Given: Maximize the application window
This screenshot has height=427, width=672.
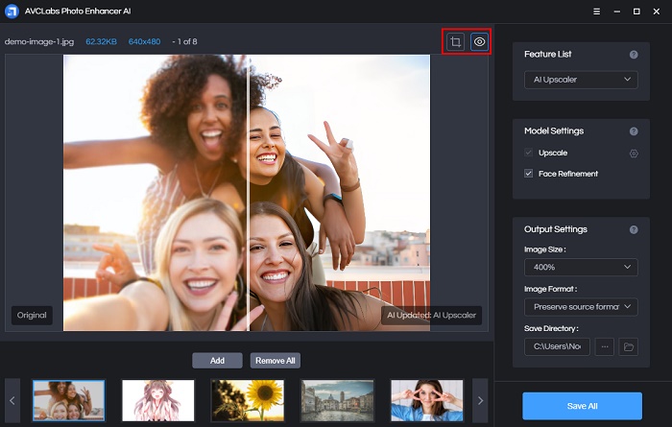Looking at the screenshot, I should tap(636, 12).
